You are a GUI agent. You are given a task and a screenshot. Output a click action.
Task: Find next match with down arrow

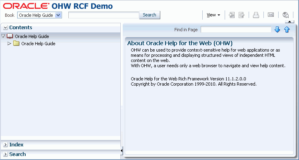click(x=277, y=30)
